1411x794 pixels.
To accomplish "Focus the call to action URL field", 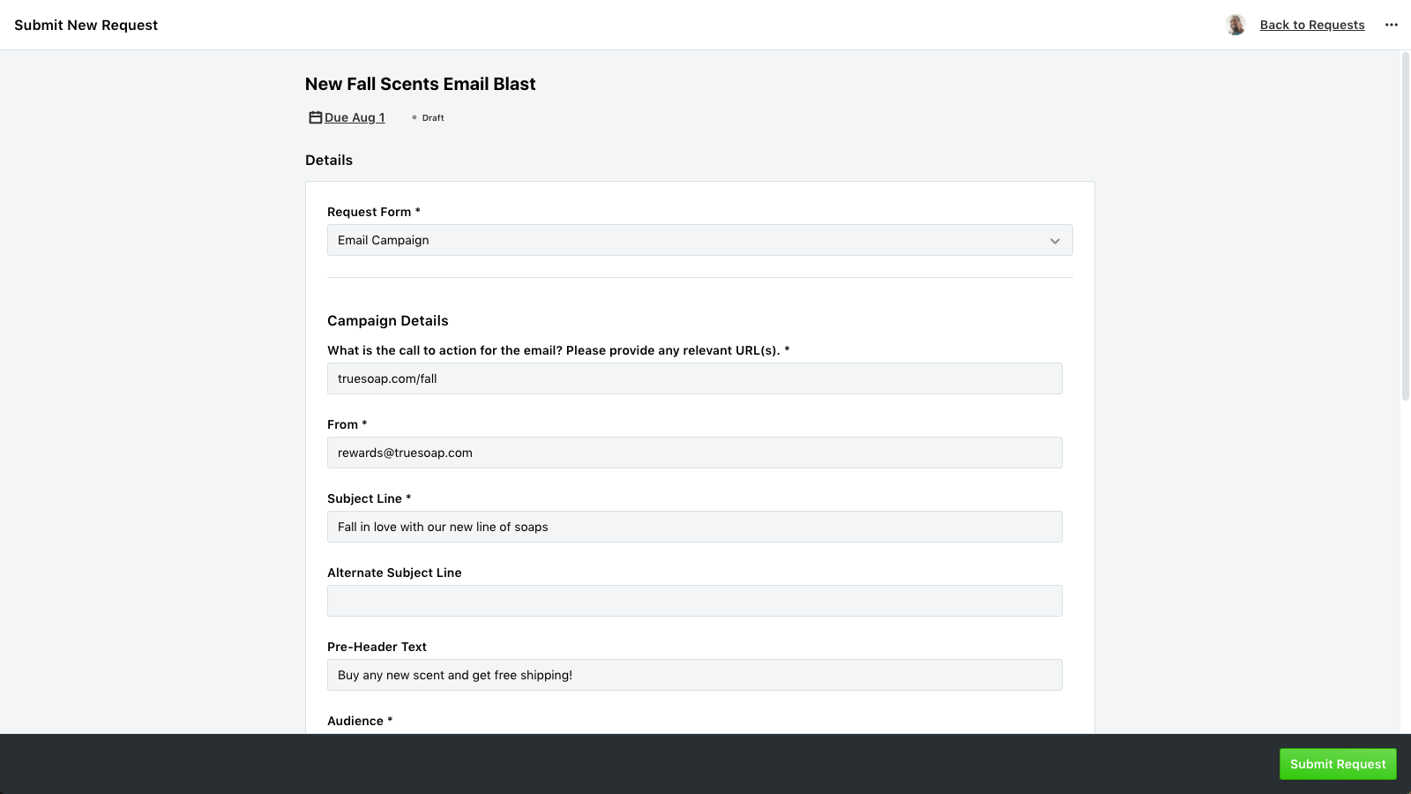I will tap(694, 378).
